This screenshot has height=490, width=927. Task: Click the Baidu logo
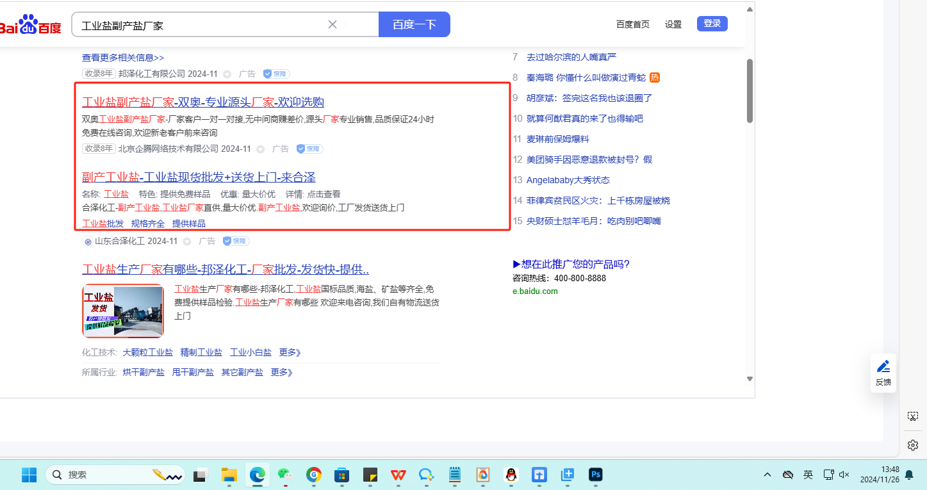click(x=31, y=26)
